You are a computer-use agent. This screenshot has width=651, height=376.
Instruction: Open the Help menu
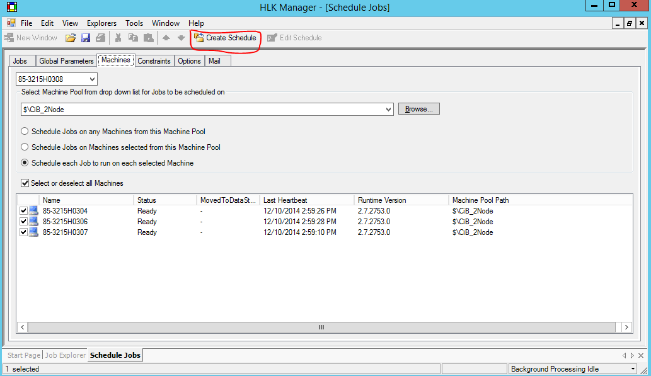(196, 23)
